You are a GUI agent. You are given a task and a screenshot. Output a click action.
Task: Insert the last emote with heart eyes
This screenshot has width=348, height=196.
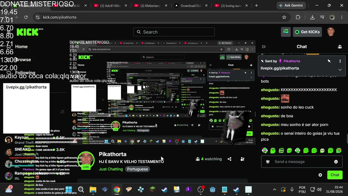pos(339,150)
